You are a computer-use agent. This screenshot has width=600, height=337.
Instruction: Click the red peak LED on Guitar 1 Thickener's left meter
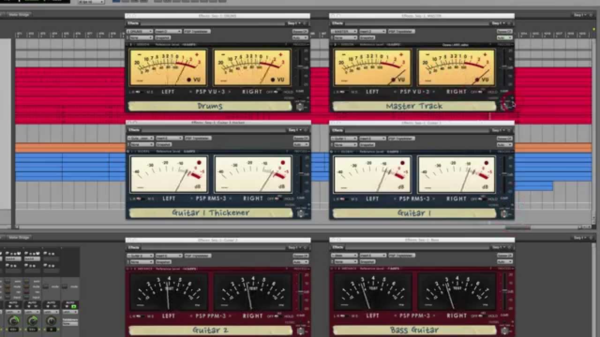click(199, 162)
